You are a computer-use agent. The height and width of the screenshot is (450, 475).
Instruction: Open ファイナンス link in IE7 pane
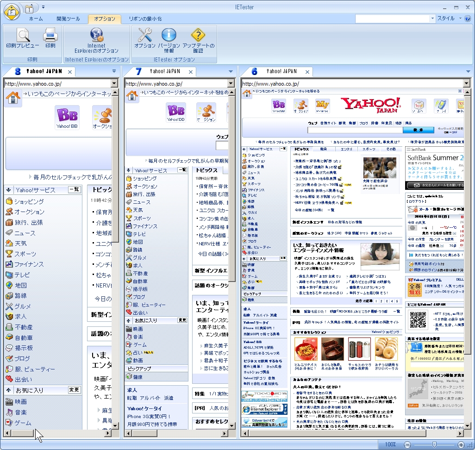pyautogui.click(x=145, y=226)
